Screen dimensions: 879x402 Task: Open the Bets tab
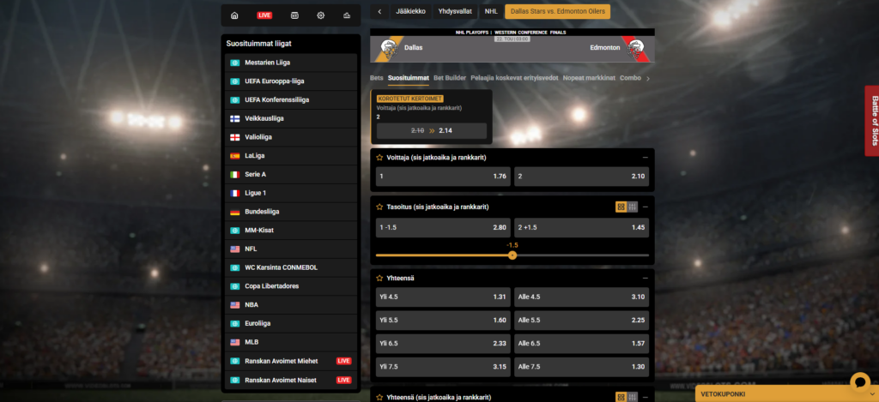[x=377, y=78]
